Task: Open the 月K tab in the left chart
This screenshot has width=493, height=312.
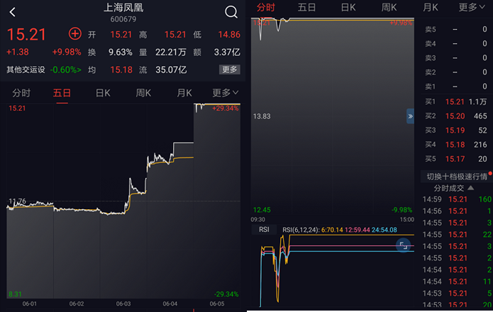Action: point(184,93)
